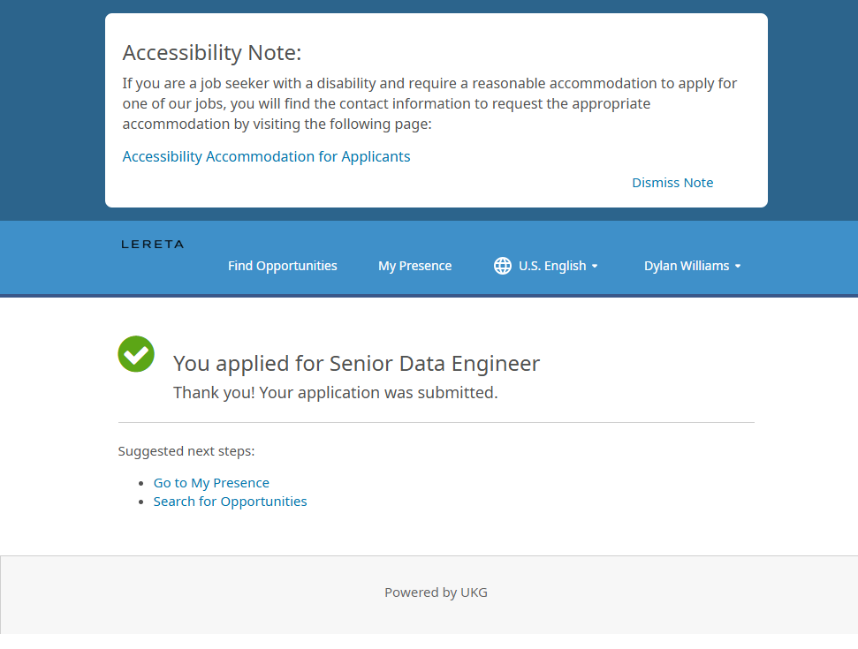Image resolution: width=858 pixels, height=649 pixels.
Task: Open Accessibility Accommodation for Applicants link
Action: 266,156
